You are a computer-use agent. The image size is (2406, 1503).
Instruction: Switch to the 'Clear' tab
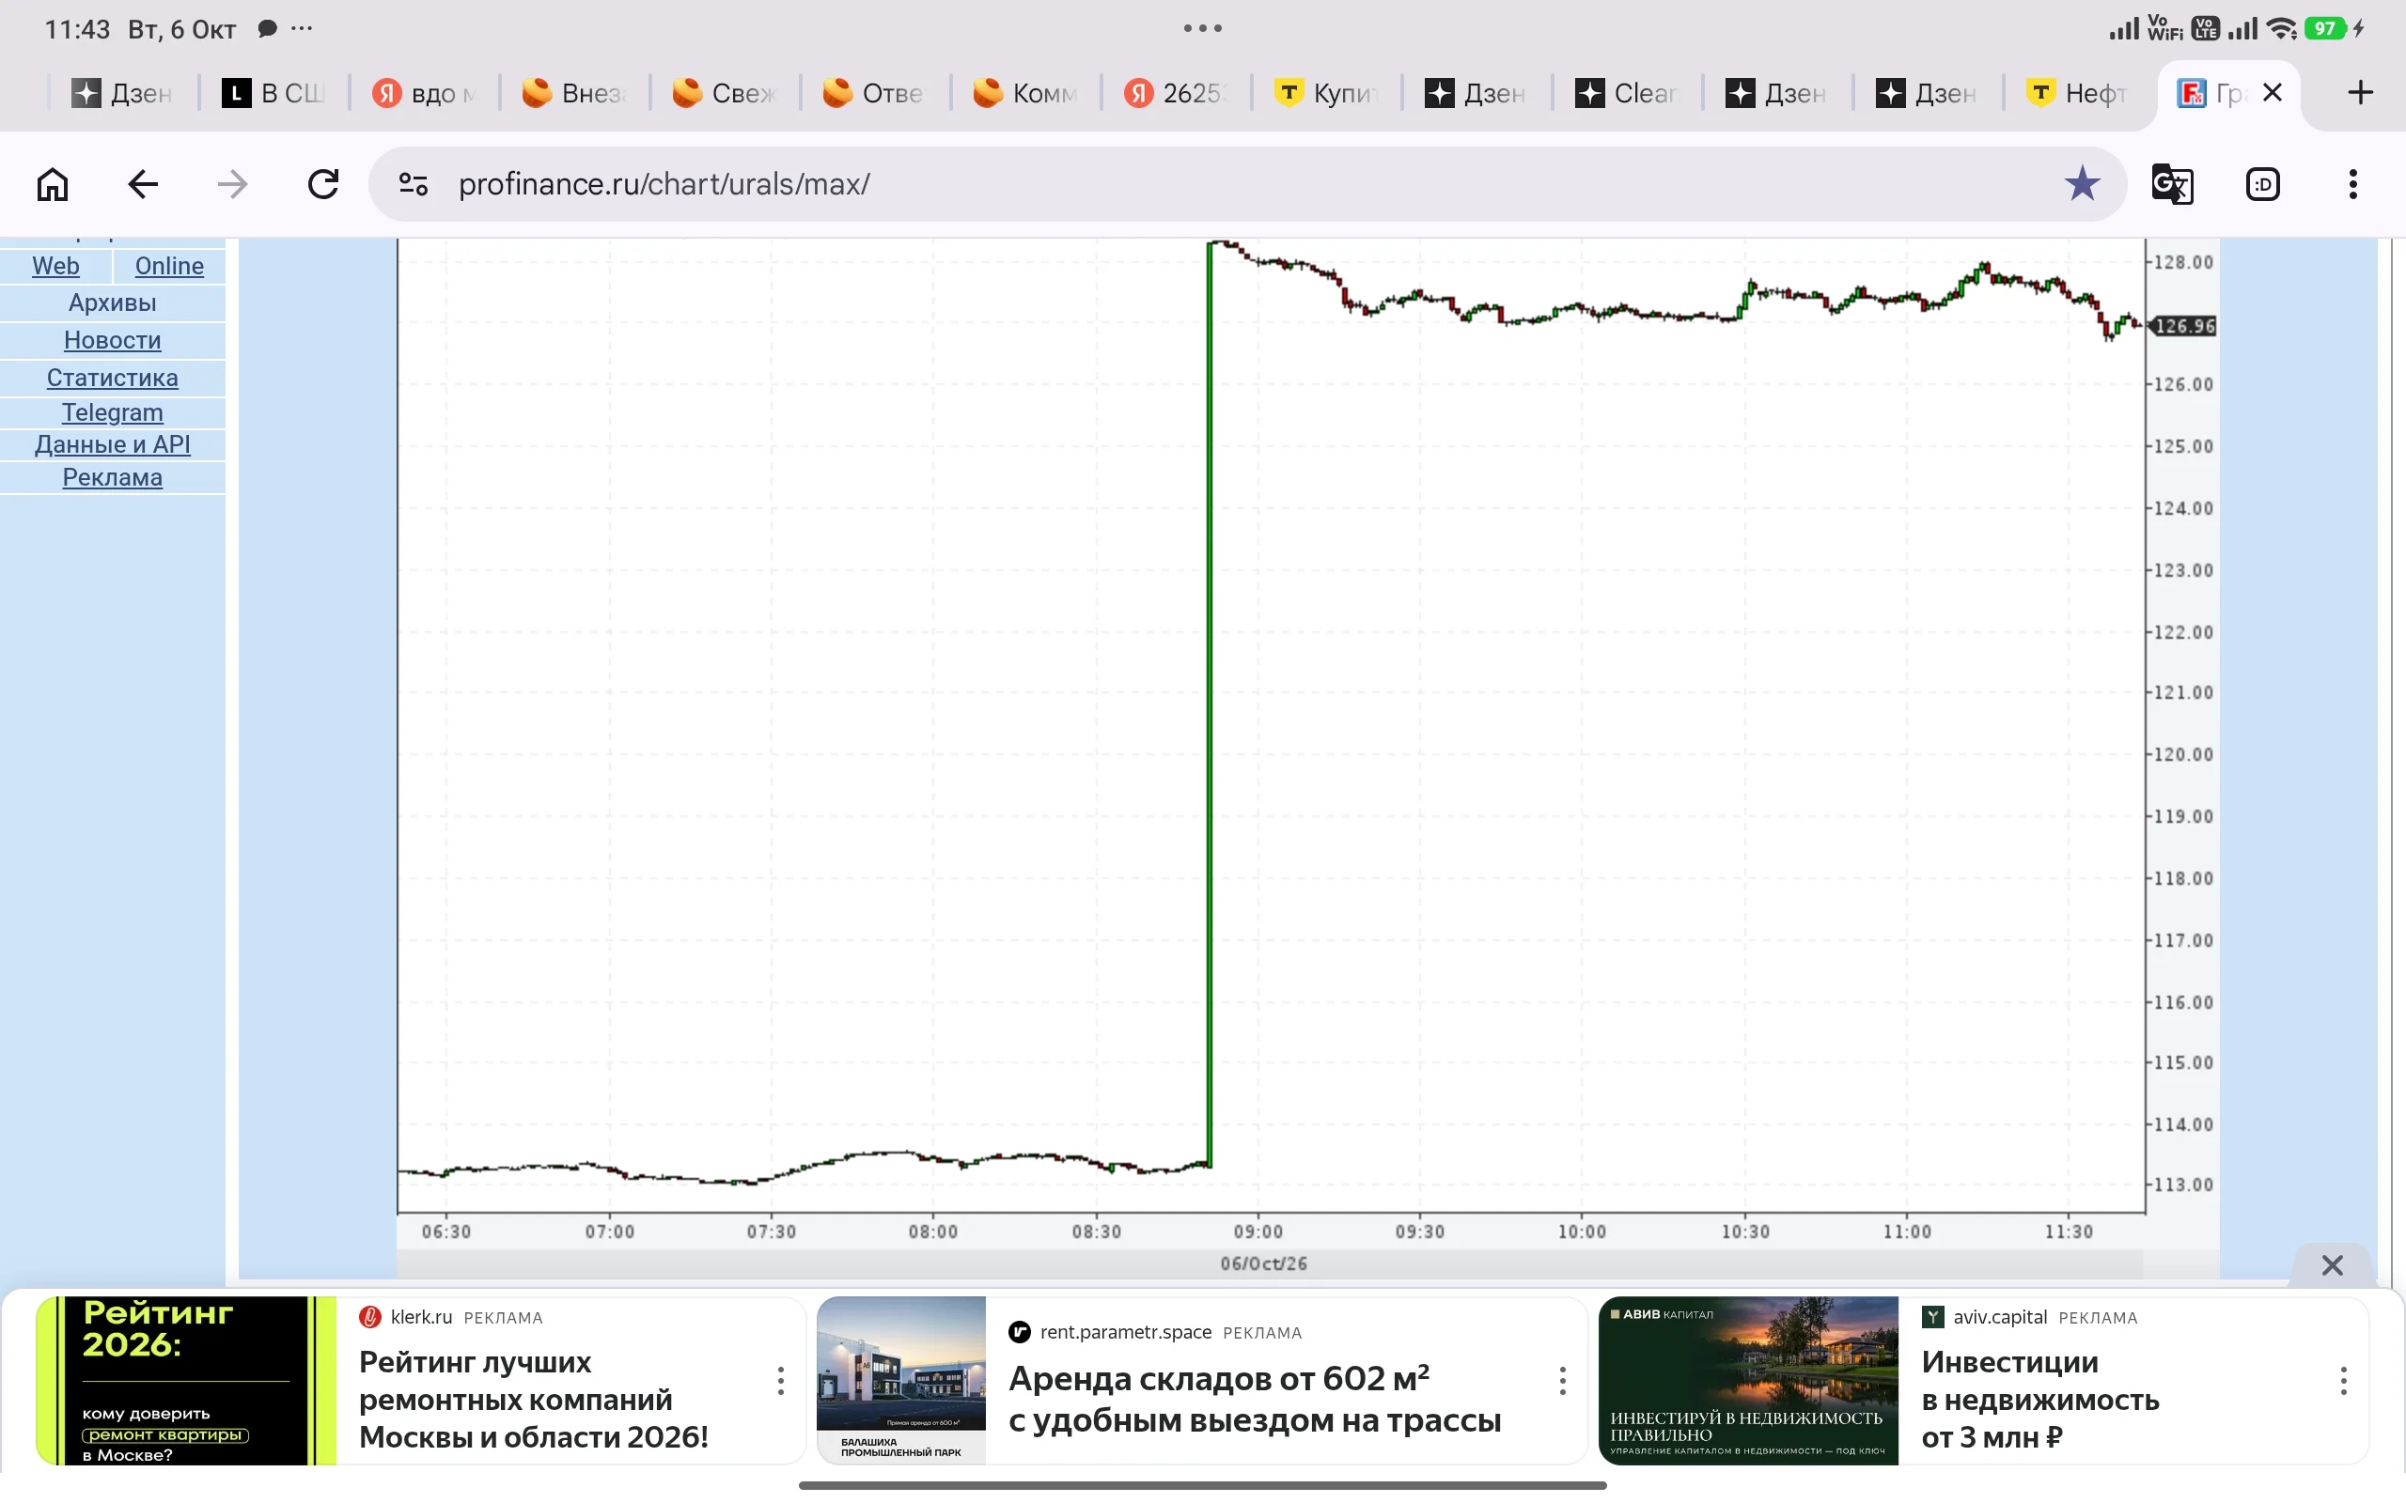[1627, 93]
